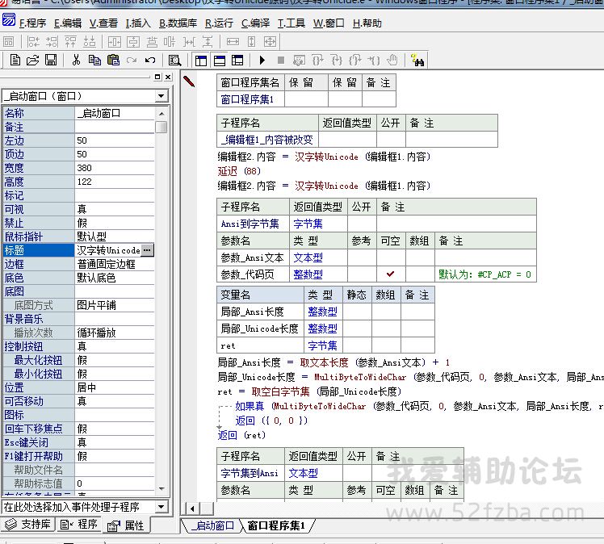Switch to 属性 tab

click(126, 525)
